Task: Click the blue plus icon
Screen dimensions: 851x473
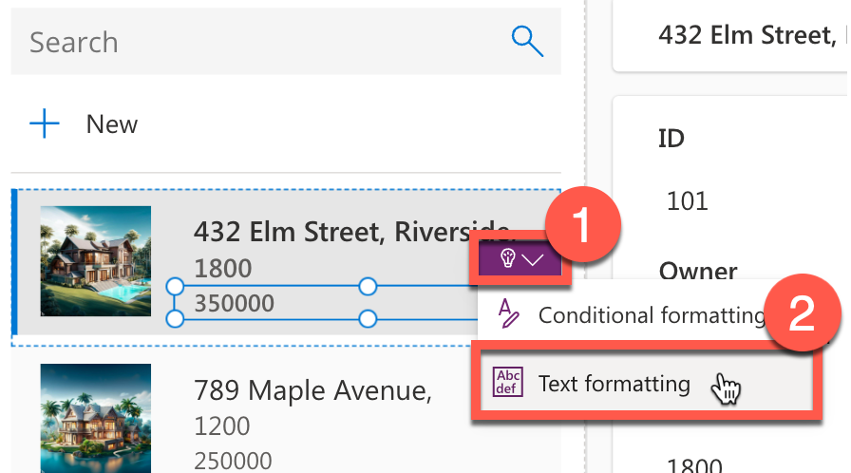Action: [45, 123]
